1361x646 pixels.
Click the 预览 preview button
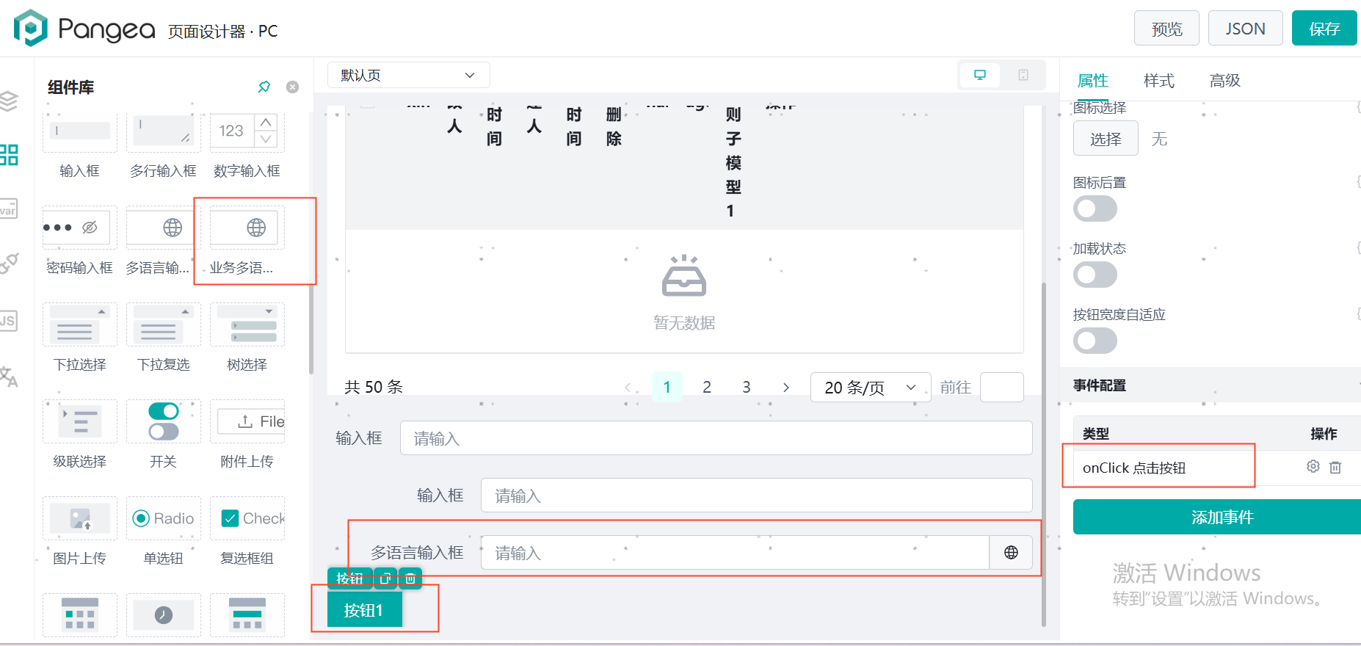(1166, 29)
